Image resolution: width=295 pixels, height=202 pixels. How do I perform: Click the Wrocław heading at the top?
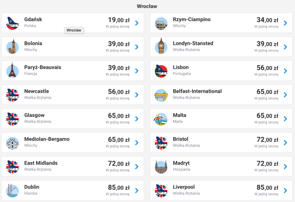tap(147, 6)
